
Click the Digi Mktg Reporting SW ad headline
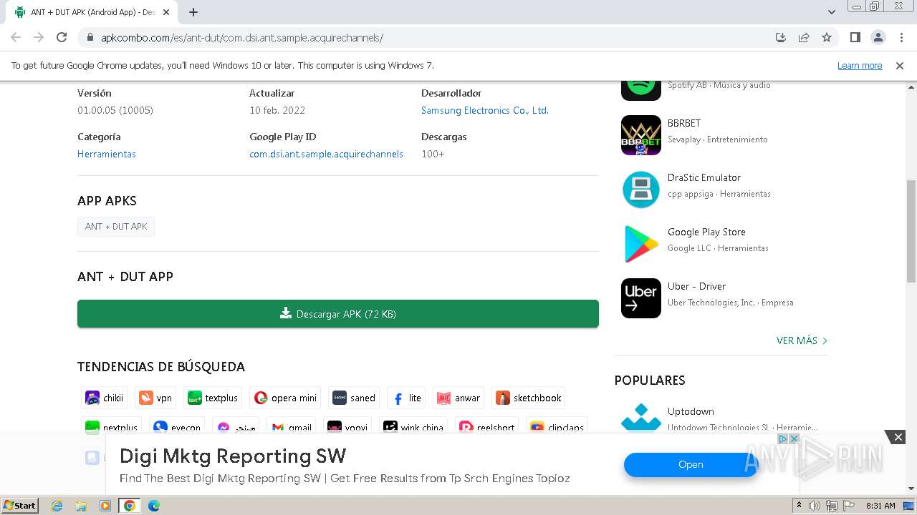click(x=233, y=456)
